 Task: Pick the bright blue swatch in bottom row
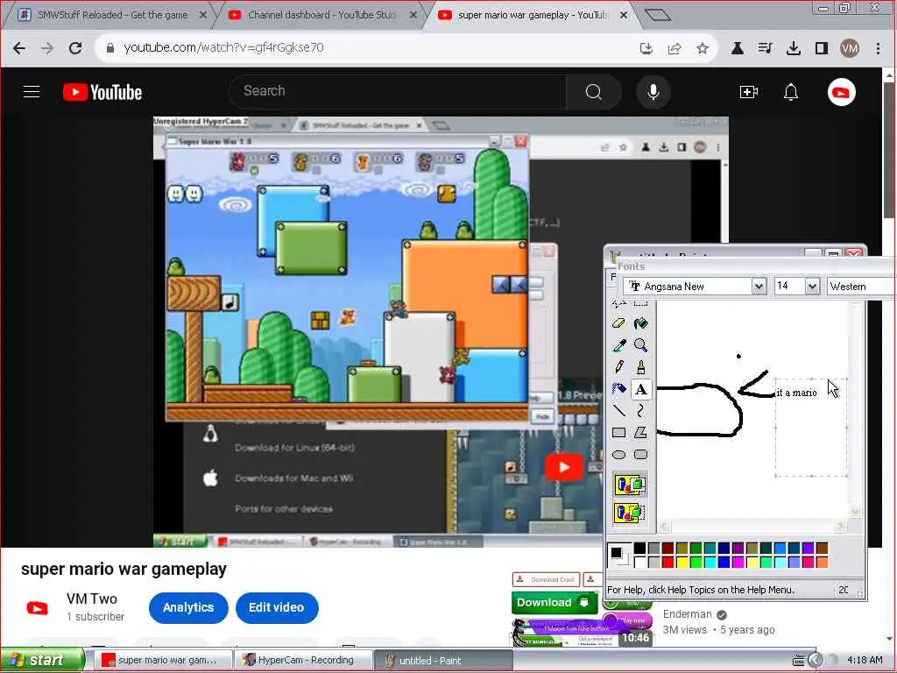point(724,562)
